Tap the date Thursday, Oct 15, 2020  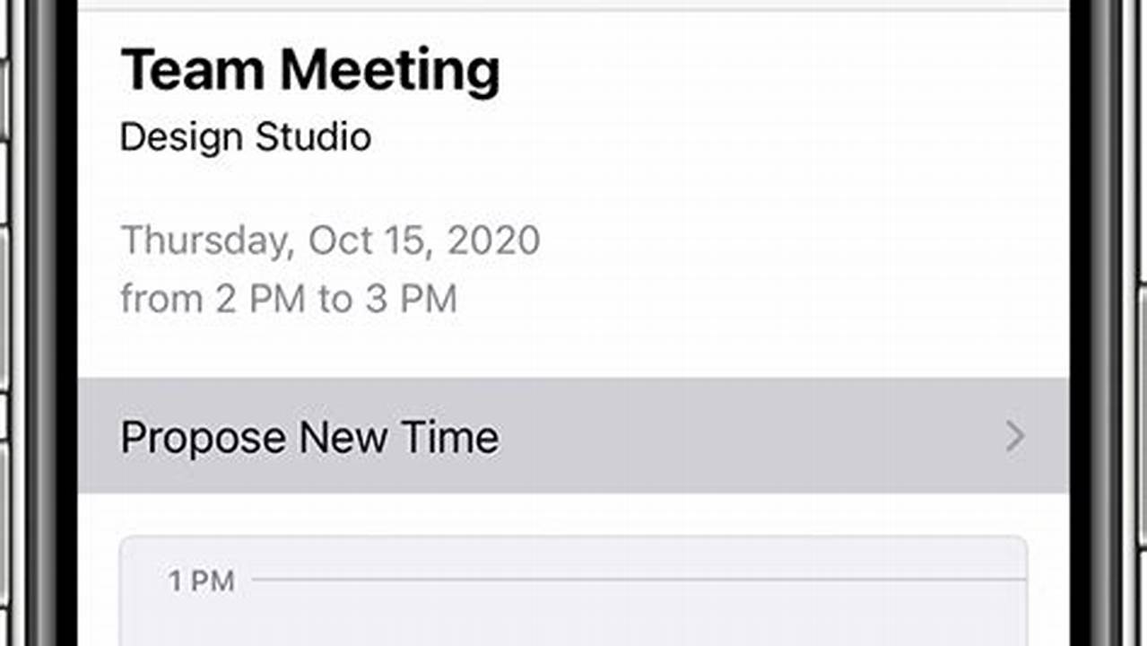tap(331, 240)
